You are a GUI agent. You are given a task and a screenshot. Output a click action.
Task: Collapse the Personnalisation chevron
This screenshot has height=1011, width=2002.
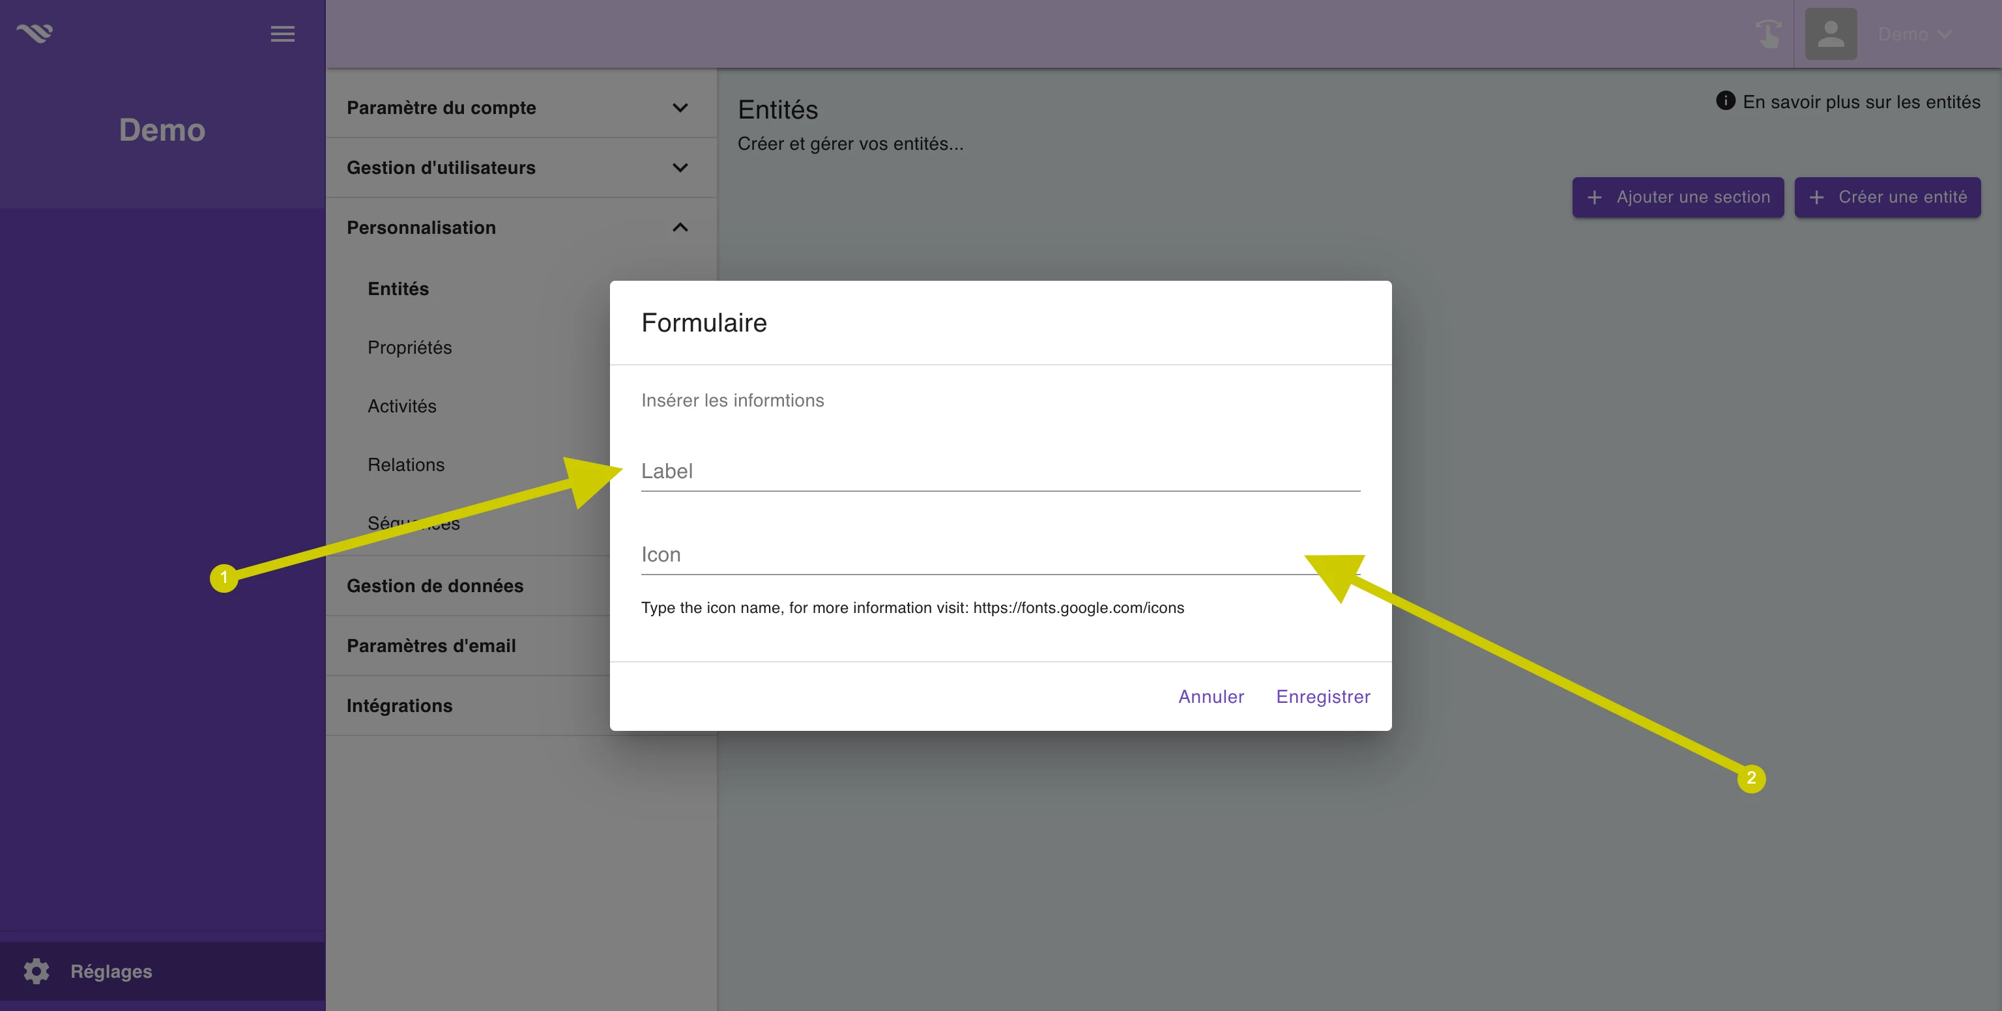click(x=680, y=228)
